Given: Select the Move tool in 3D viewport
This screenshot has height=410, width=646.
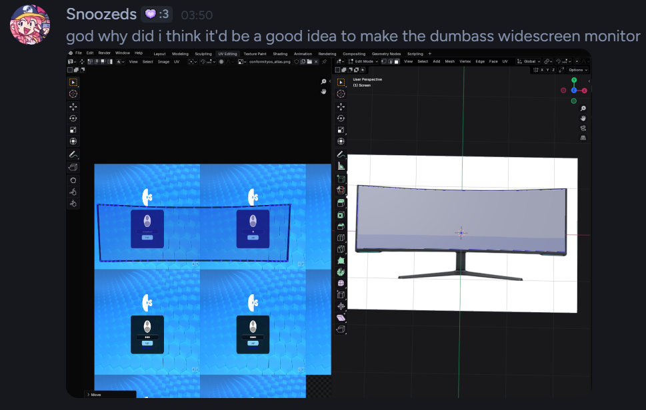Looking at the screenshot, I should [x=341, y=107].
